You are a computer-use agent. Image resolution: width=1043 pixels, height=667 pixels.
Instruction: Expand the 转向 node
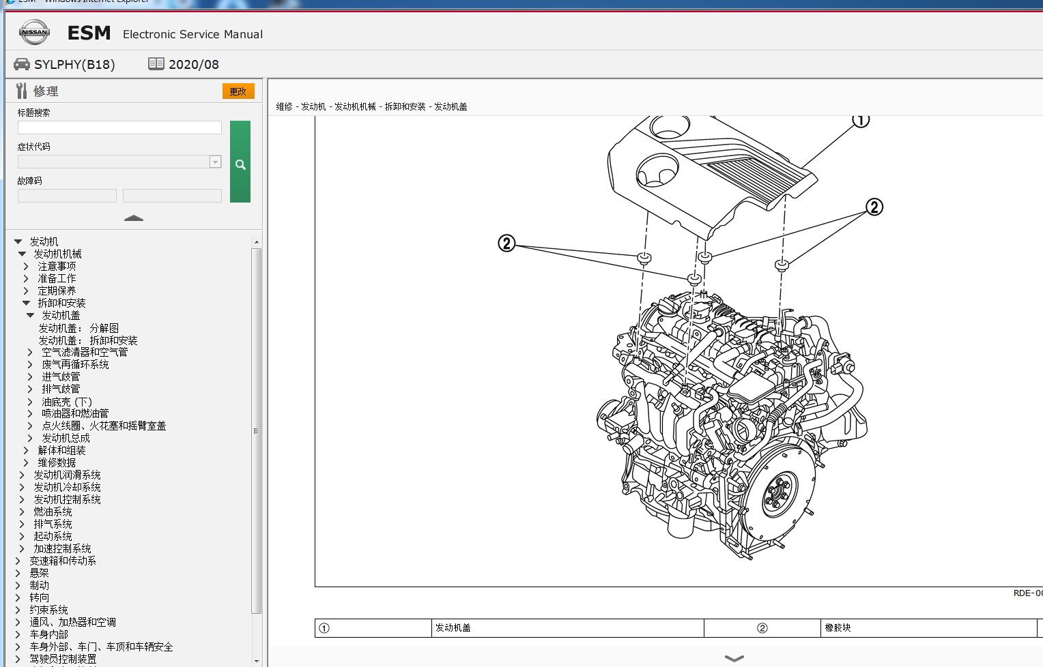[x=18, y=597]
